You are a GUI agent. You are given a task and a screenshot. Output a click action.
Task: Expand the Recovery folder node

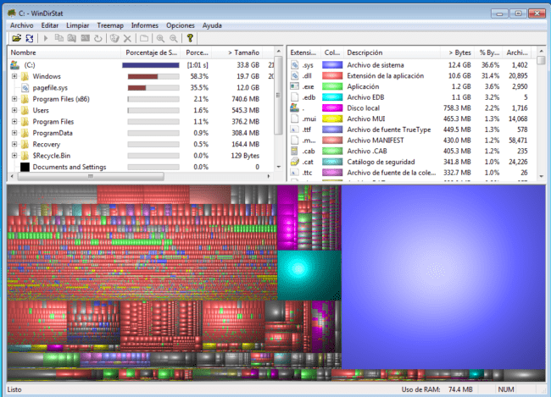click(14, 145)
